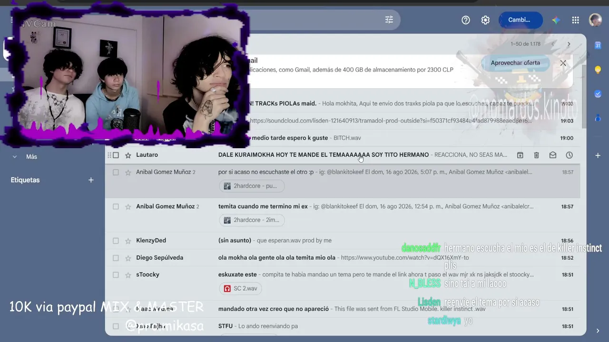Image resolution: width=609 pixels, height=342 pixels.
Task: Open 'DALE KURAIMOKHA HOY TE MANDE' email
Action: [x=342, y=155]
